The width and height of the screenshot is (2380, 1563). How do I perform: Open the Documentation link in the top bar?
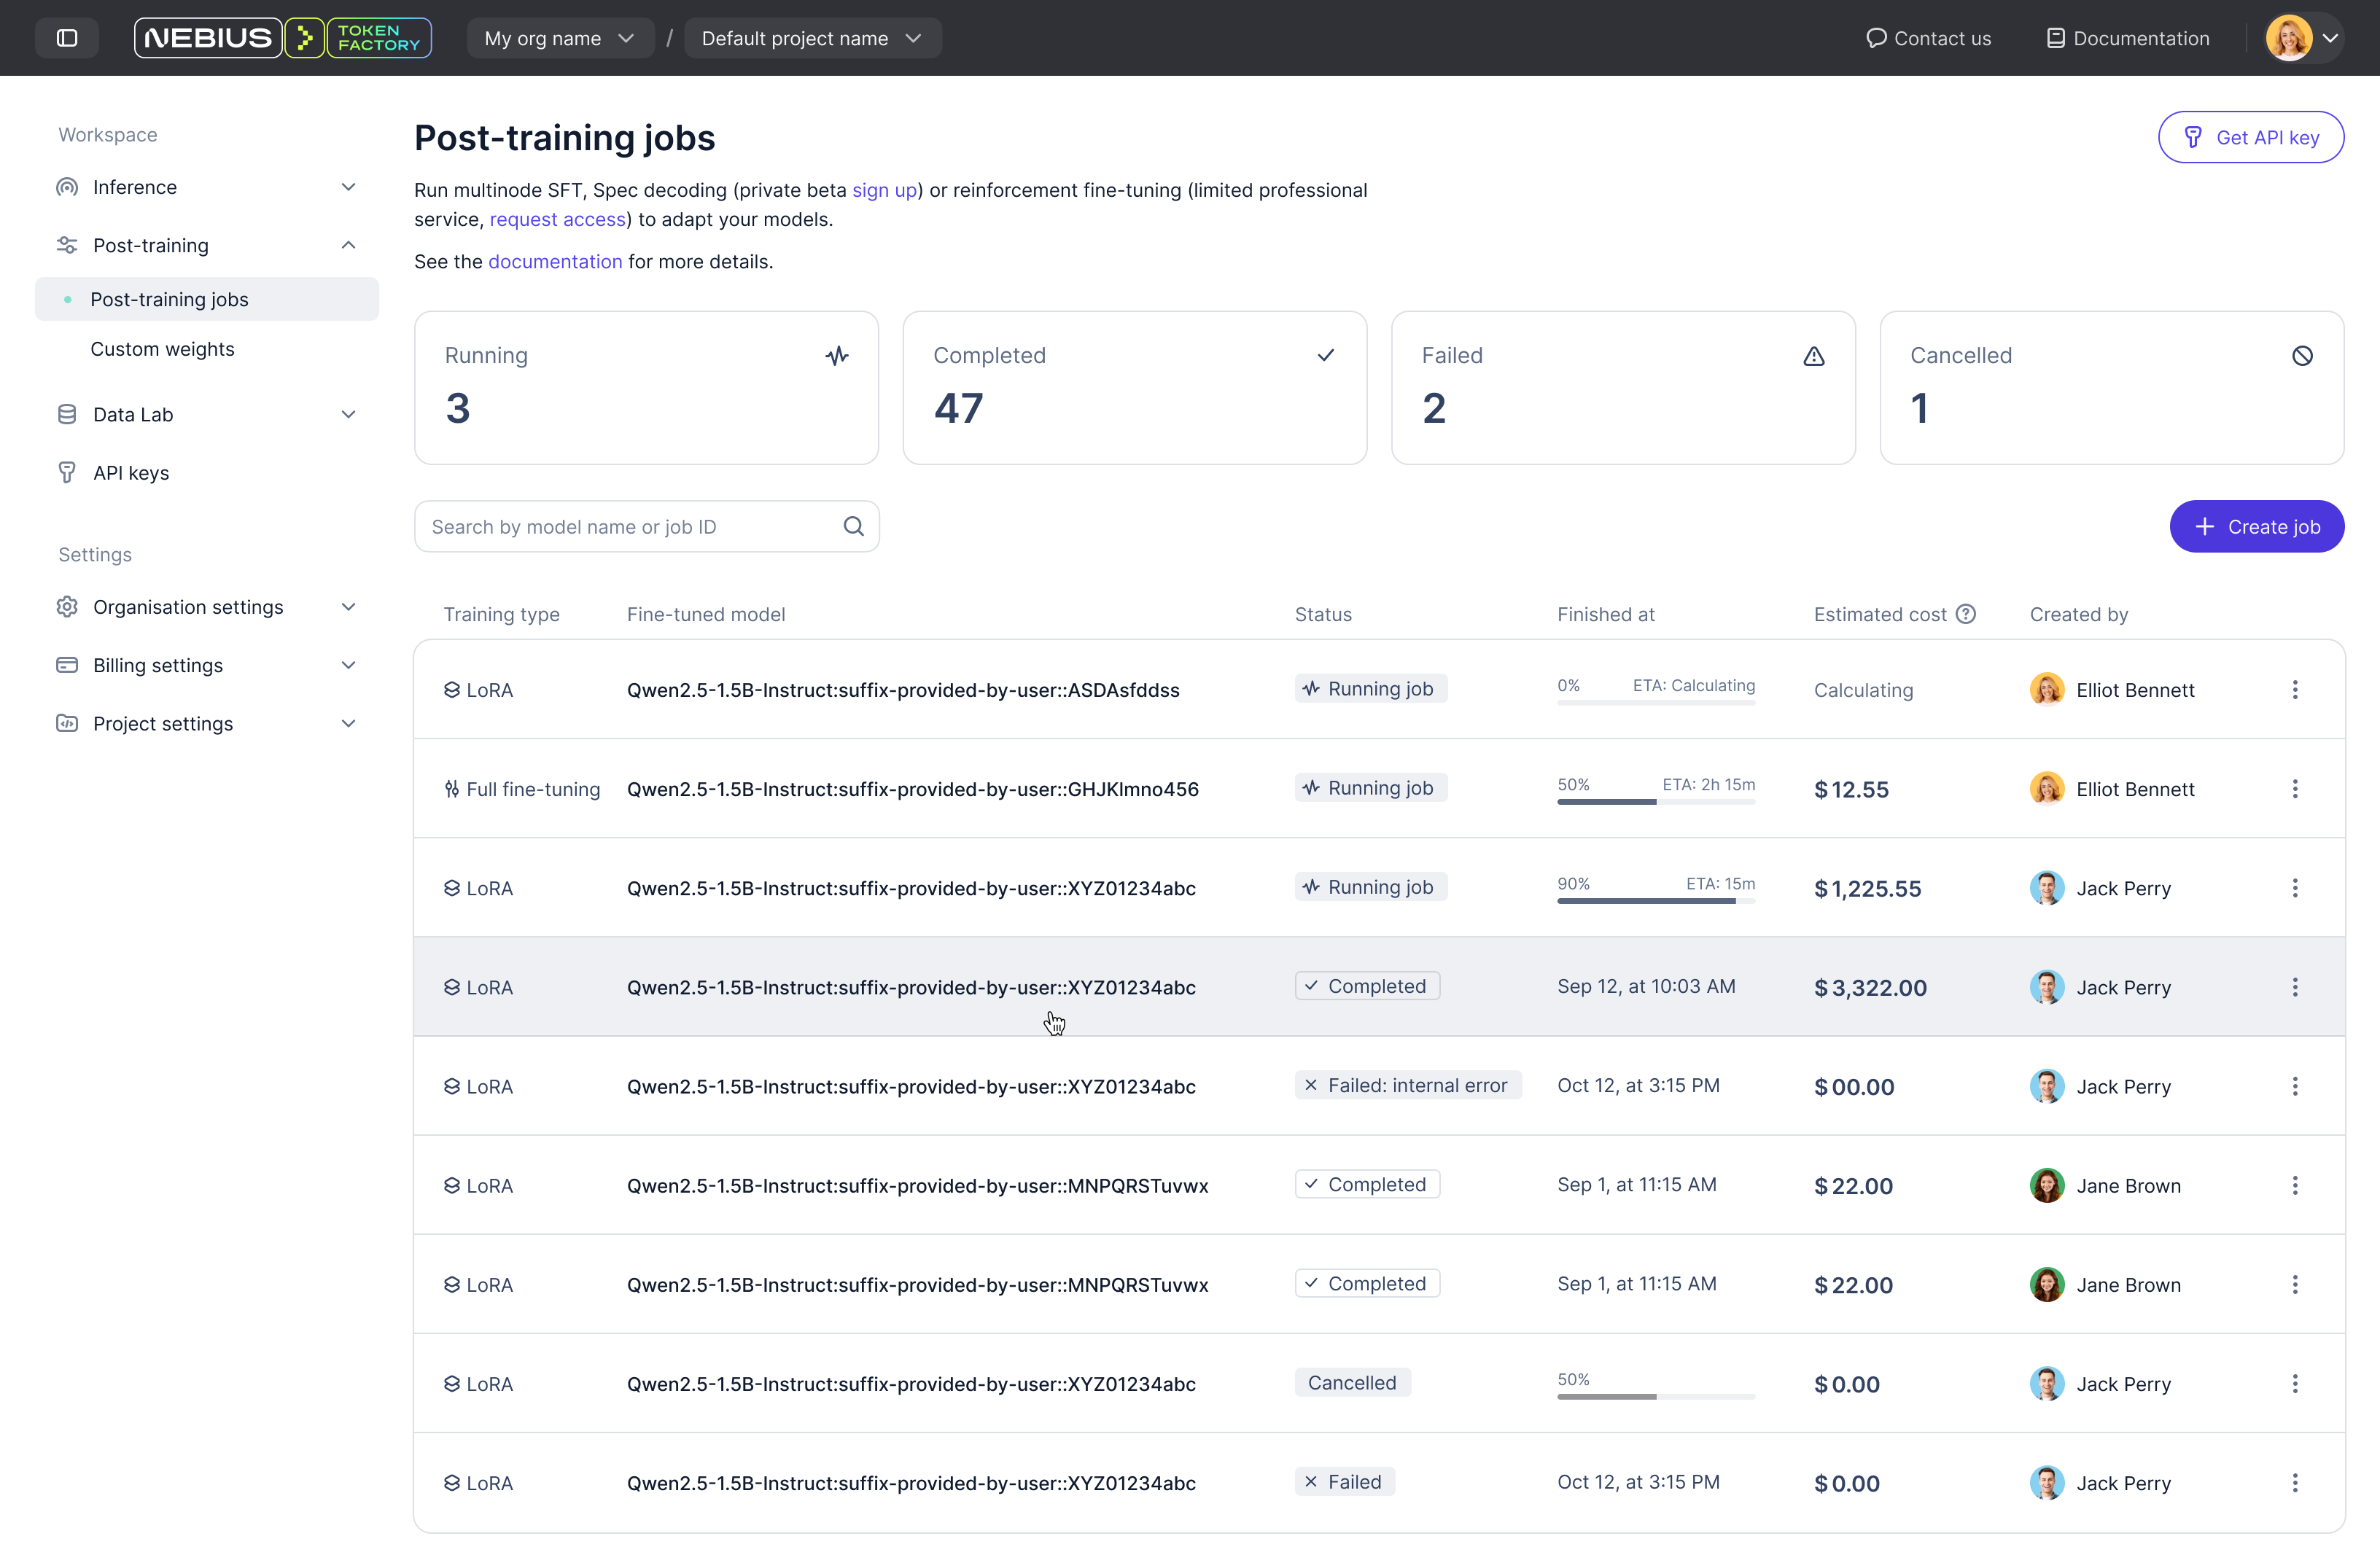[x=2128, y=38]
